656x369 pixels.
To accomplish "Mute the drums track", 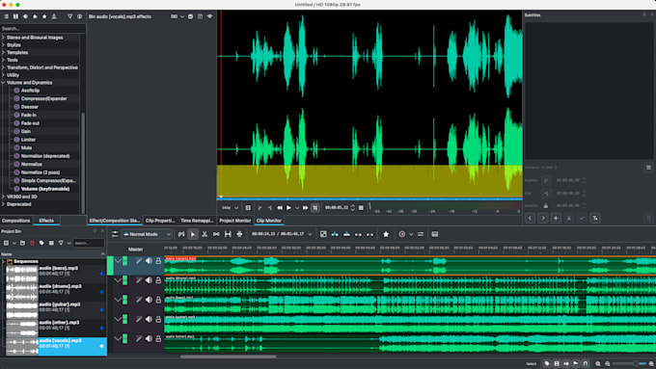I will pyautogui.click(x=149, y=280).
